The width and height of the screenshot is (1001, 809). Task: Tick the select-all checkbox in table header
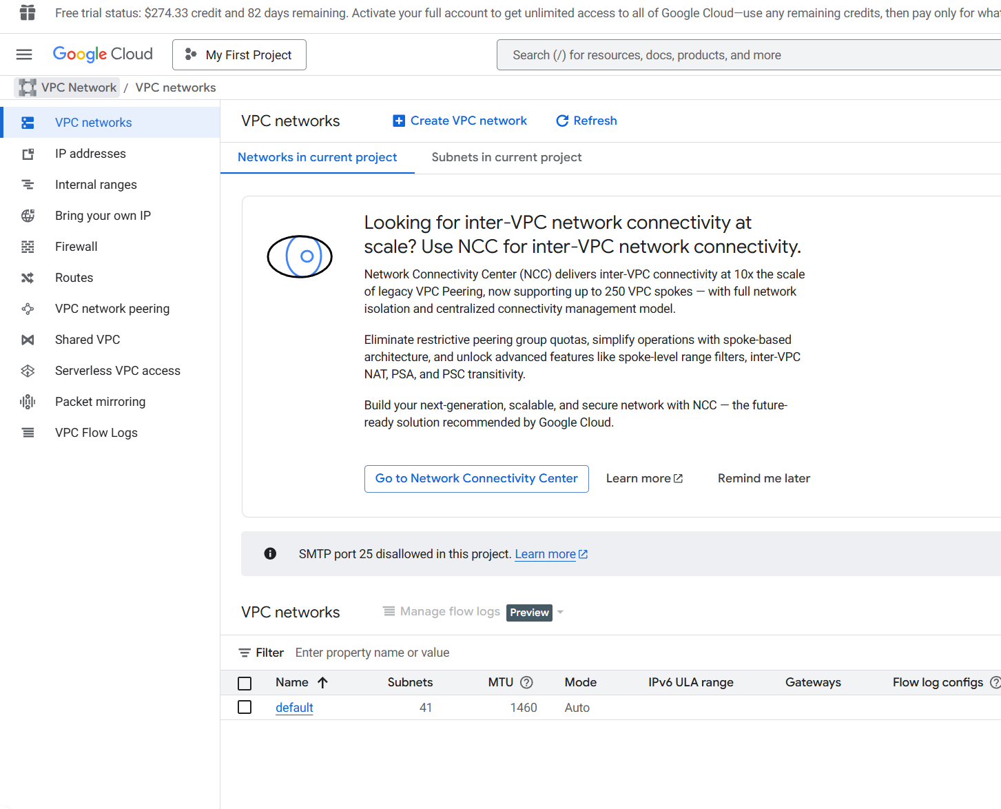tap(245, 683)
